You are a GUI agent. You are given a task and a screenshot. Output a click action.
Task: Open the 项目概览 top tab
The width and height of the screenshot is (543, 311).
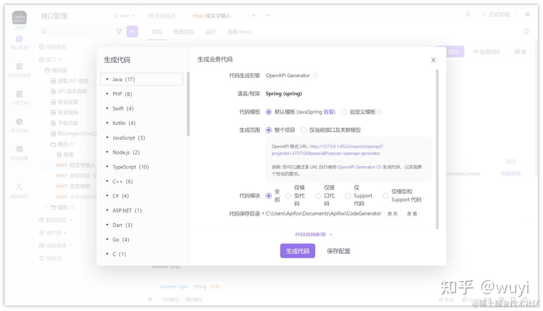162,16
